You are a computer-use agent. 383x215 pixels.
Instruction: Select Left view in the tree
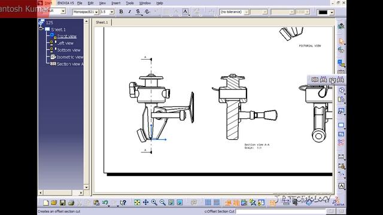coord(65,43)
